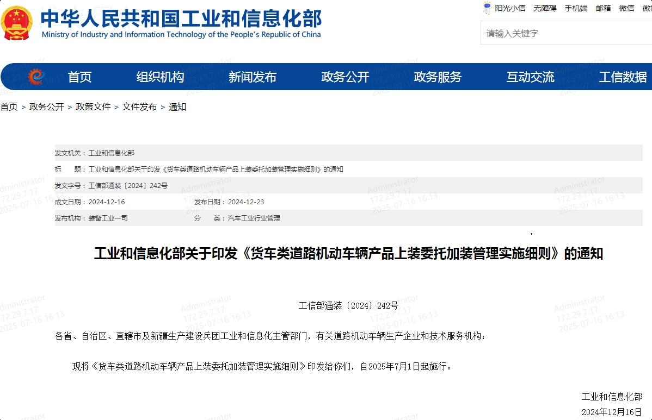Select 互动交流 in the nav bar

(x=530, y=77)
